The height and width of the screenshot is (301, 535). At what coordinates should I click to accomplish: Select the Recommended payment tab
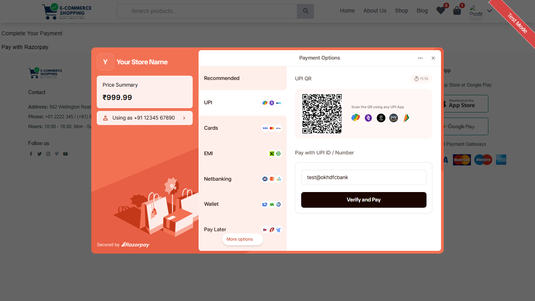(242, 78)
